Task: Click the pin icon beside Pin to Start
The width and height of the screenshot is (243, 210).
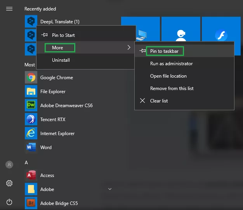Action: click(45, 35)
